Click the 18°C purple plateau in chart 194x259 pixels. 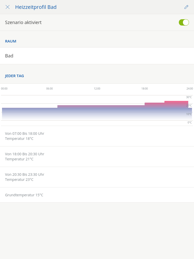[x=101, y=106]
